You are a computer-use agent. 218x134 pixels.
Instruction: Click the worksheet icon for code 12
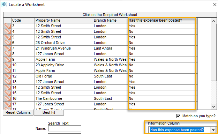click(7, 76)
